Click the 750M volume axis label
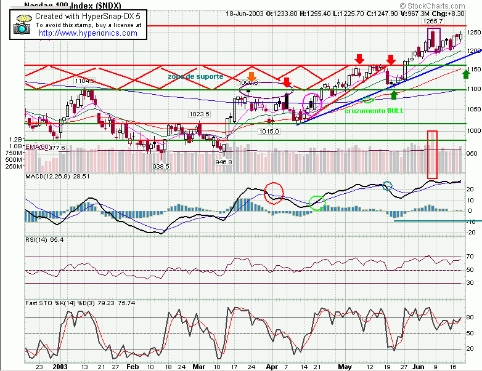Screen dimensions: 482x371 (x=14, y=153)
